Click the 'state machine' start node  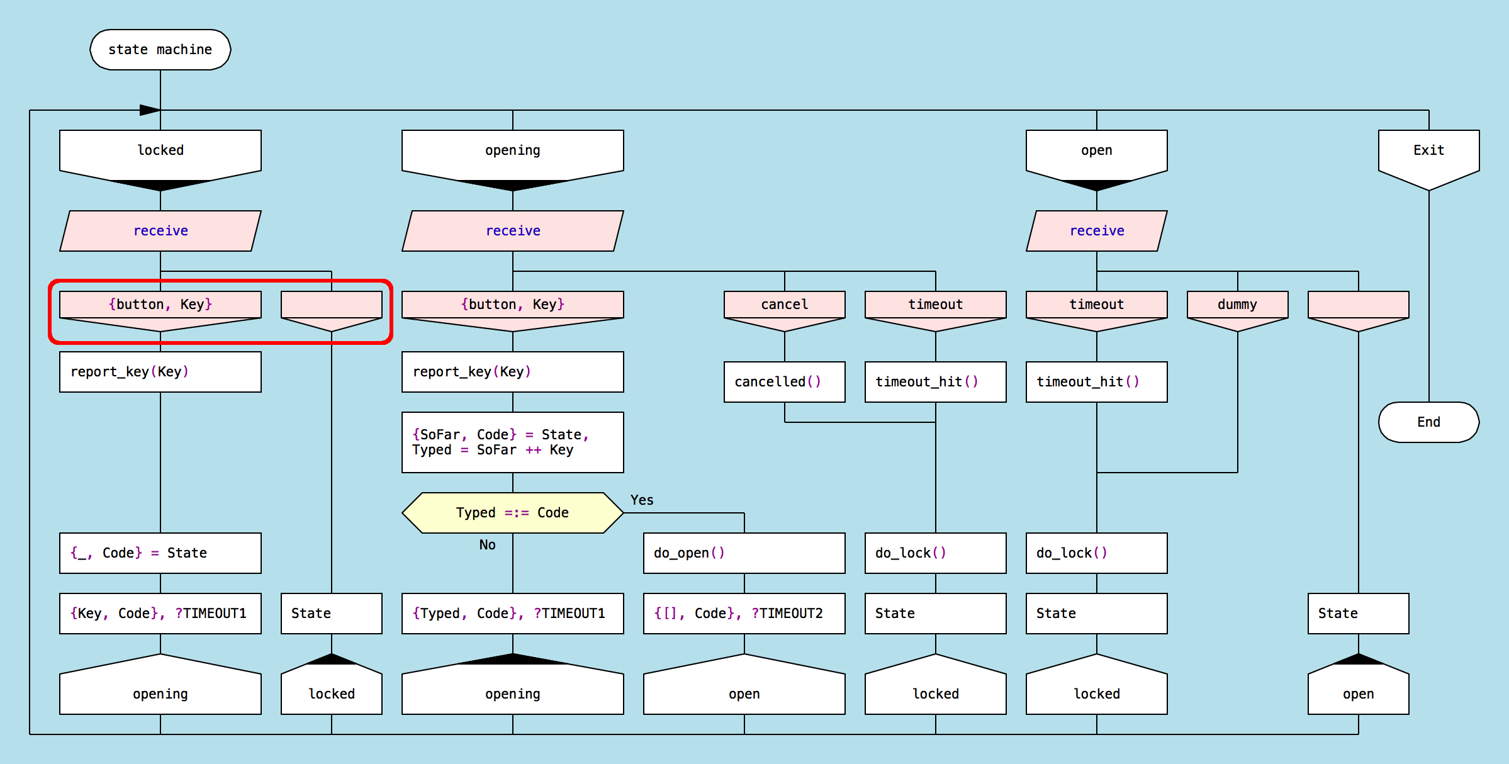160,50
